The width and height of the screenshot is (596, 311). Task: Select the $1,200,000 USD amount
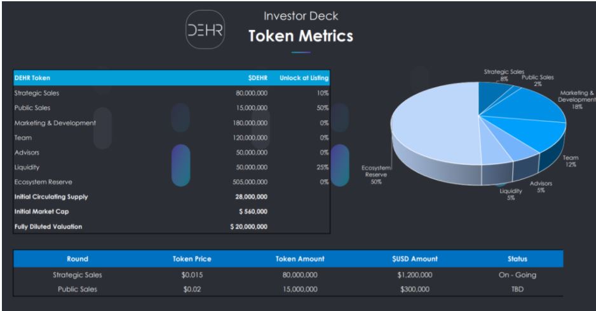pos(415,275)
